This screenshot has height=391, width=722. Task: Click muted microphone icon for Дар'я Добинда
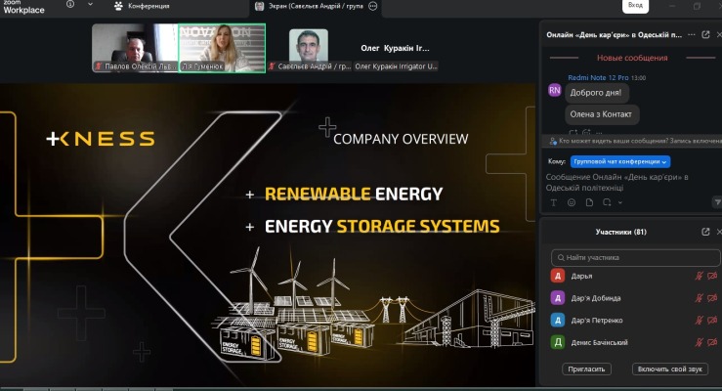point(699,298)
